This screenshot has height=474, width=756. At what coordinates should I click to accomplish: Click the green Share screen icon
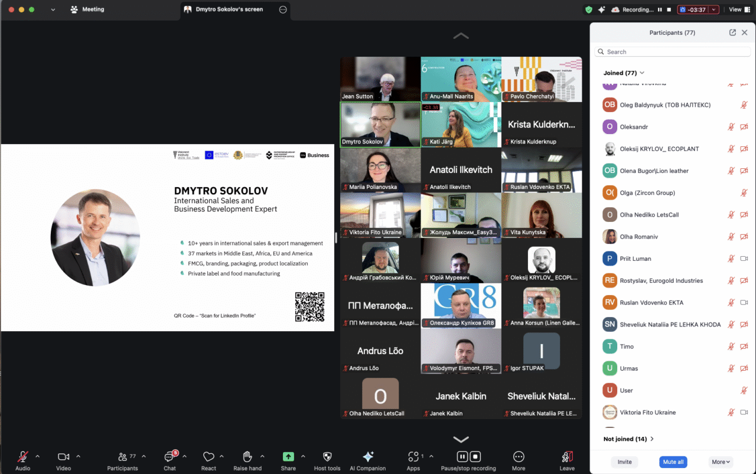tap(288, 457)
